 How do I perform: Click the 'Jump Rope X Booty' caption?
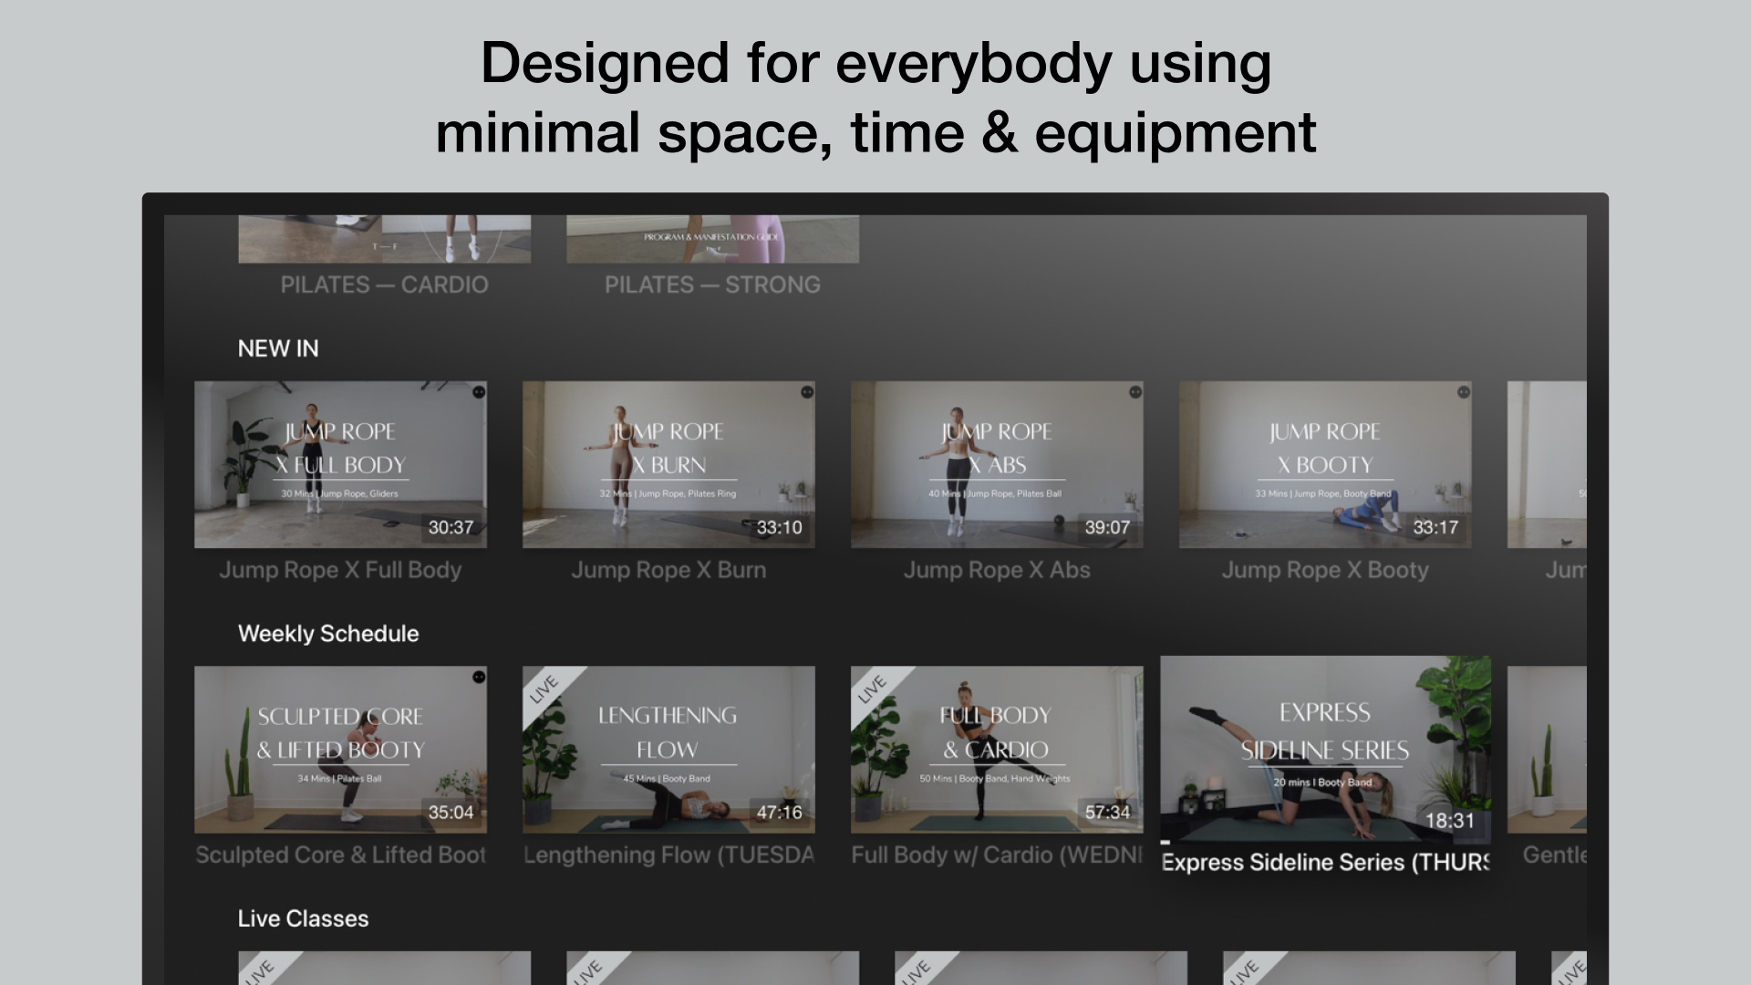[x=1325, y=570]
